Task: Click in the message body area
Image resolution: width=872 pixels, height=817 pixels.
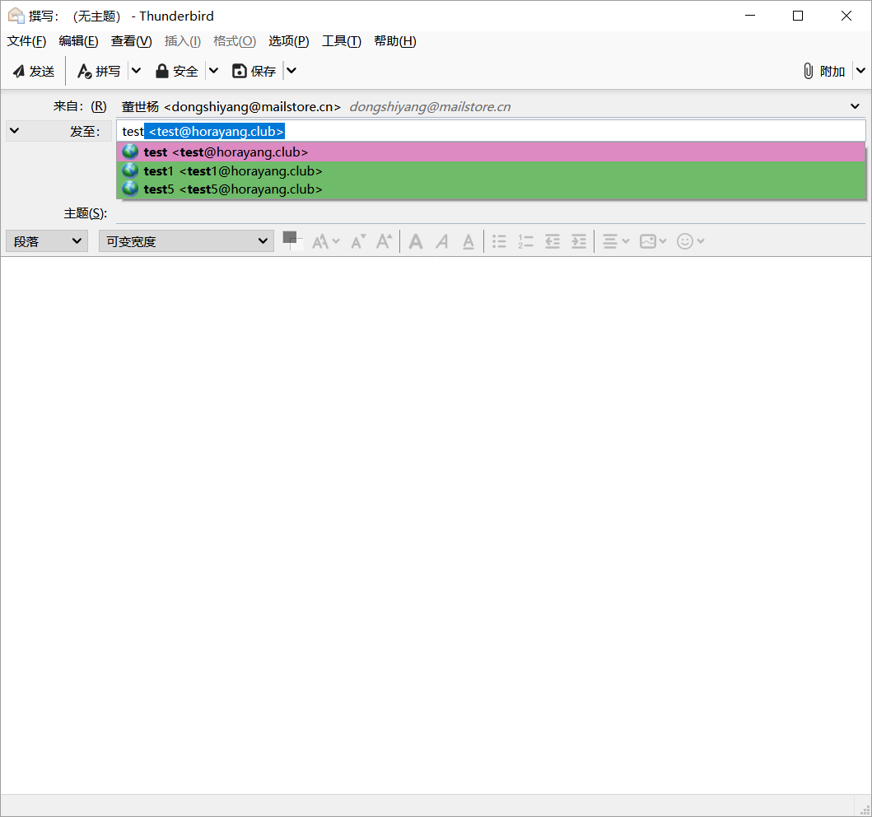Action: 436,525
